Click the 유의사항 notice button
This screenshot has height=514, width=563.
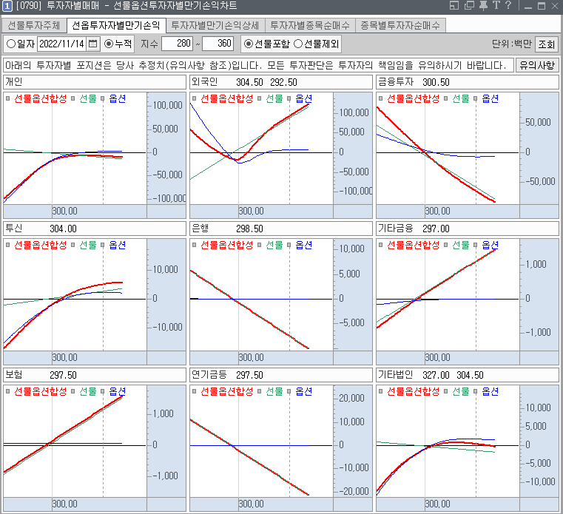pyautogui.click(x=536, y=65)
